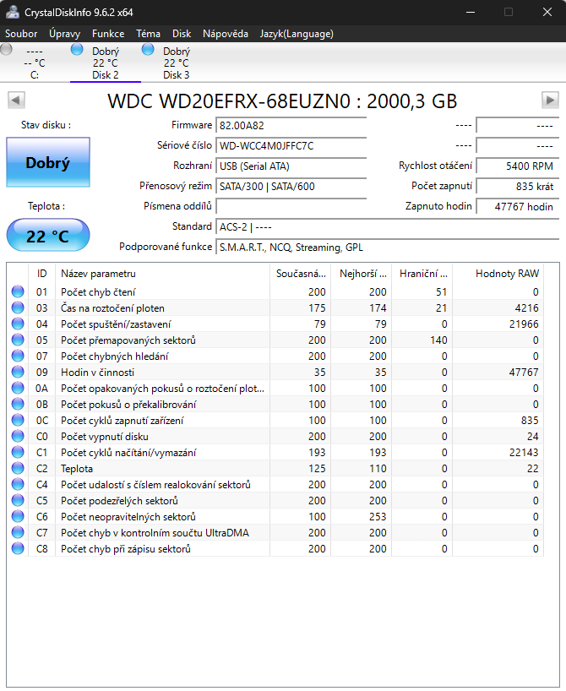Click the status icon for attribute 0B
The width and height of the screenshot is (566, 691).
point(18,404)
